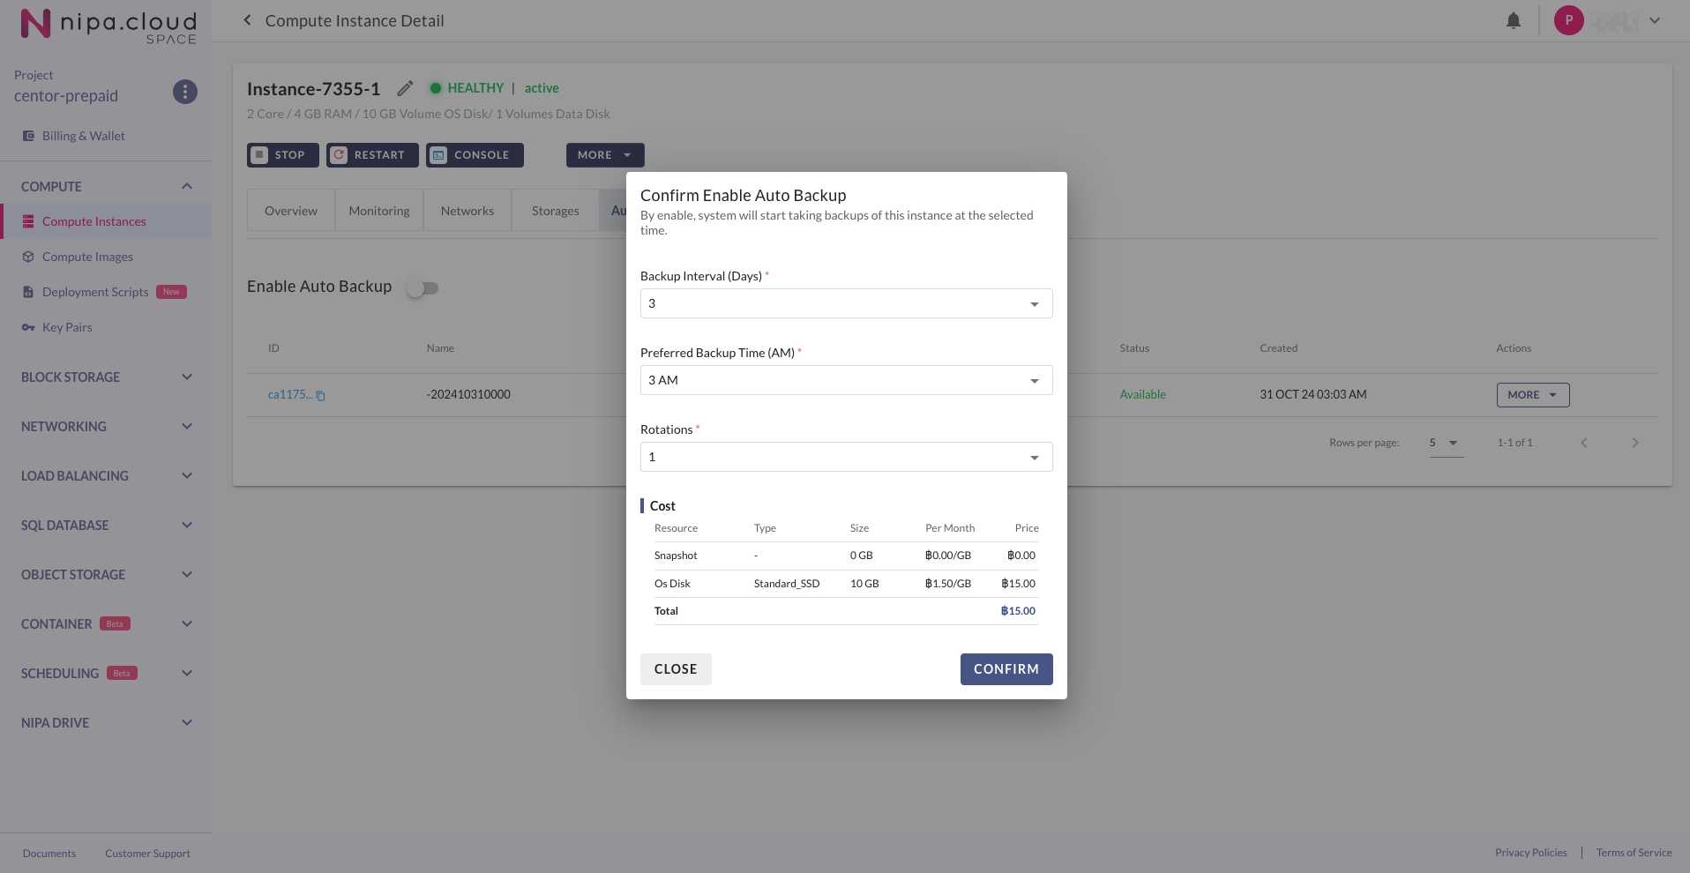Expand the Block Storage sidebar section
Screen dimensions: 1690x873
pos(106,377)
